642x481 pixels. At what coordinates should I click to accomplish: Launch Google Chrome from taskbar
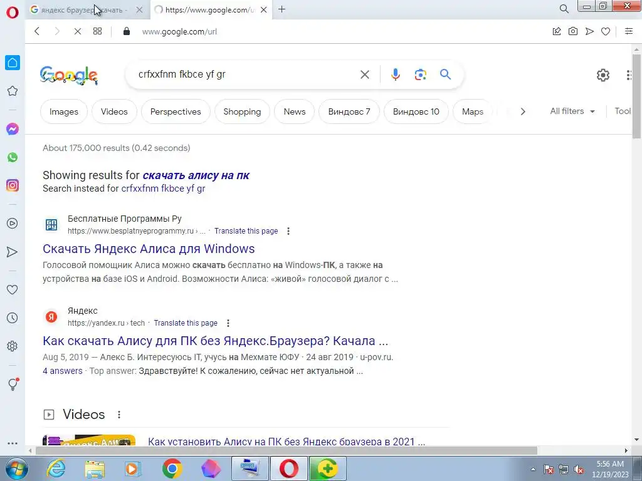(172, 468)
